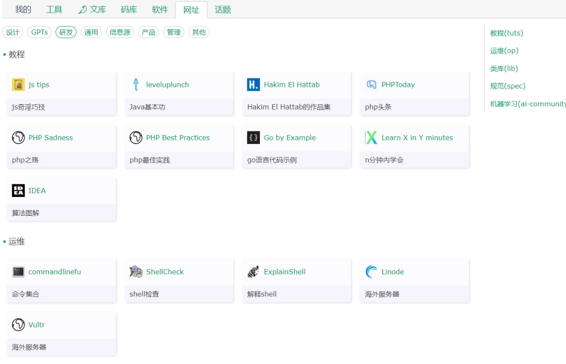The image size is (566, 364).
Task: Jump to 机器学习(ai-community) section in sidebar
Action: (x=528, y=104)
